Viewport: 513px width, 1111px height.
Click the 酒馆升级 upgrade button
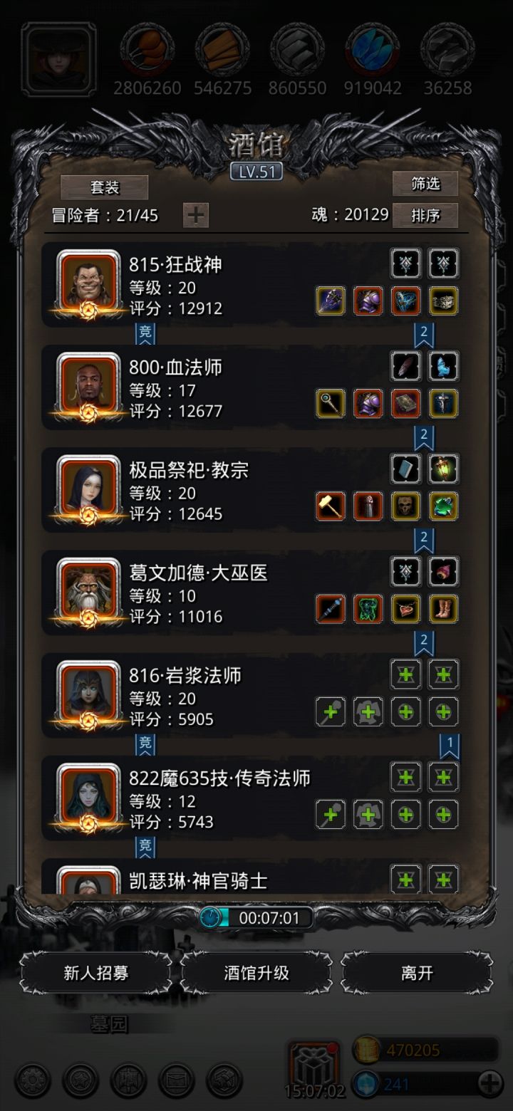pyautogui.click(x=256, y=973)
